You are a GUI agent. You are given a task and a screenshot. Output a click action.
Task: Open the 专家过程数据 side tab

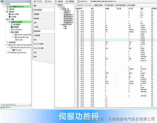pos(44,10)
